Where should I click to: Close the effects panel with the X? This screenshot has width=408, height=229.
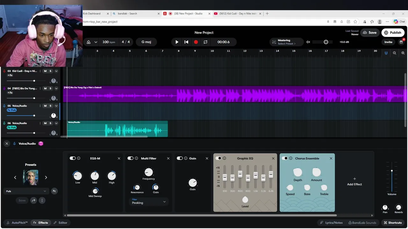click(x=6, y=144)
